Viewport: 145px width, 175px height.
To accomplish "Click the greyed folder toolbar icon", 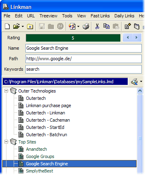I will (x=51, y=27).
